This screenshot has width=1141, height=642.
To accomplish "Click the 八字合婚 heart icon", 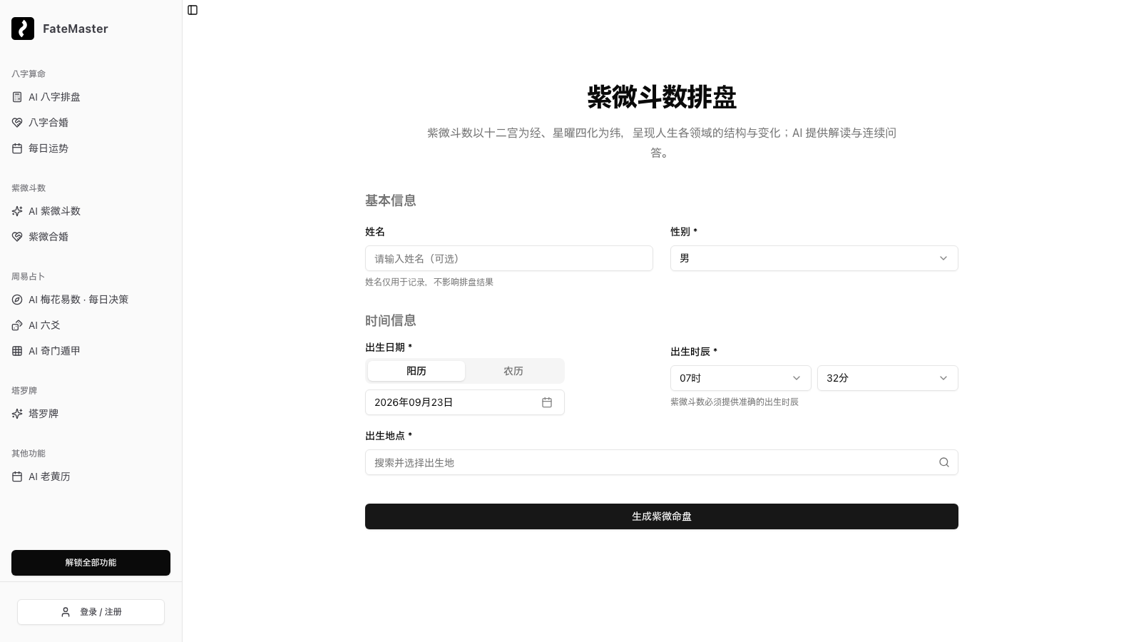I will pyautogui.click(x=17, y=123).
